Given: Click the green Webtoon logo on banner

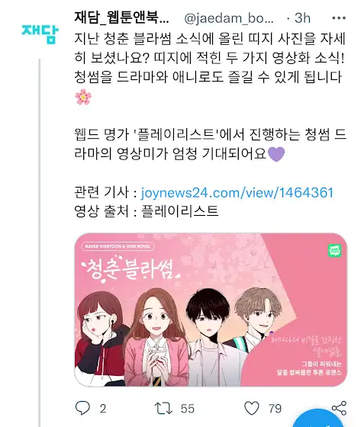Looking at the screenshot, I should pyautogui.click(x=334, y=250).
